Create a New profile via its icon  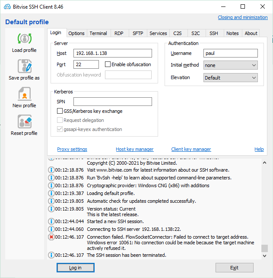click(25, 94)
